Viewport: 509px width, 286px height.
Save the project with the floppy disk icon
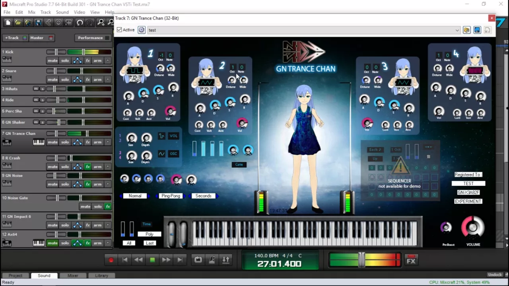[x=38, y=23]
